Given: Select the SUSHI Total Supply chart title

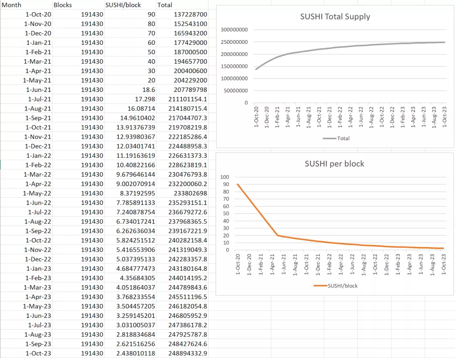Looking at the screenshot, I should tap(335, 16).
